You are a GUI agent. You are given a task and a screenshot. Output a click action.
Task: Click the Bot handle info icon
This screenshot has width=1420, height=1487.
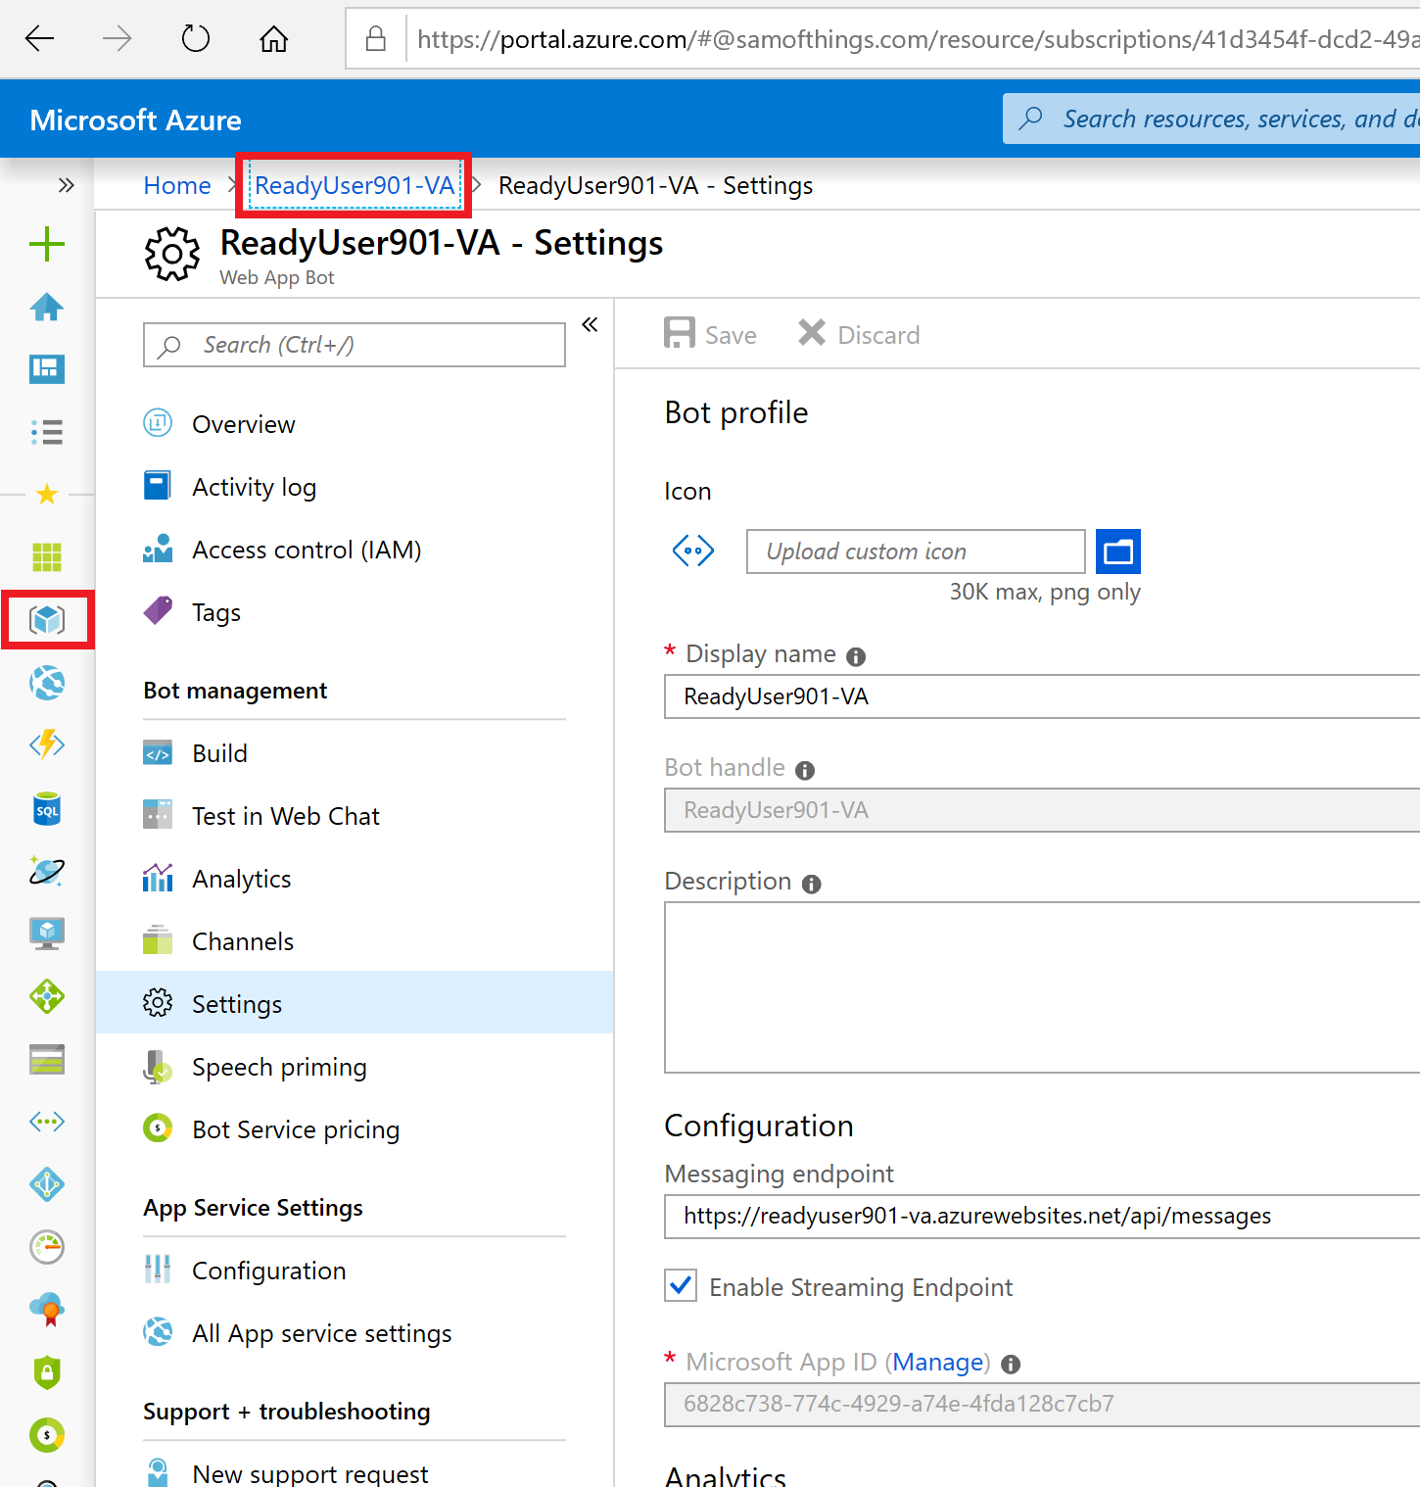(805, 770)
